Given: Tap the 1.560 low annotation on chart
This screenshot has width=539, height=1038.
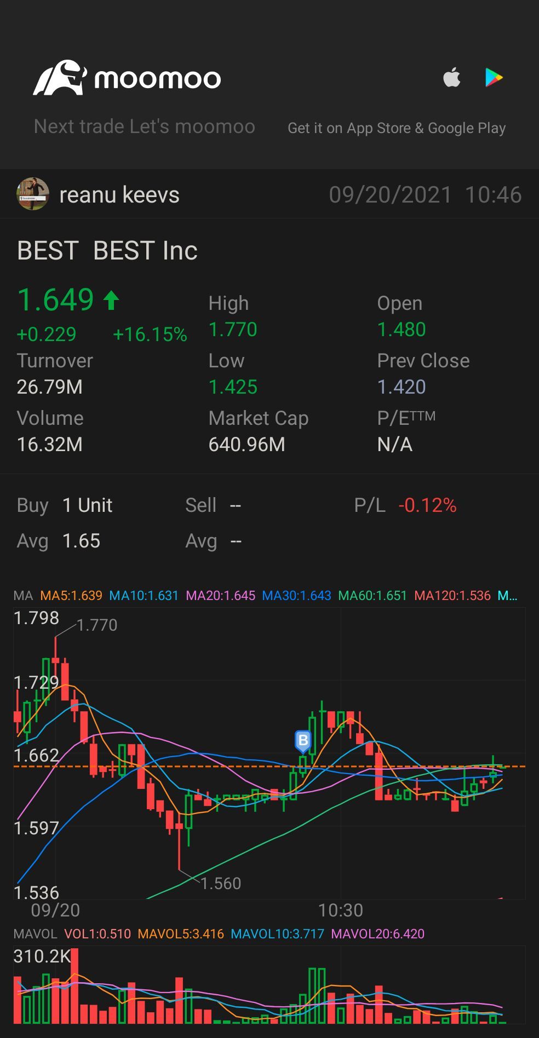Looking at the screenshot, I should pos(221,884).
